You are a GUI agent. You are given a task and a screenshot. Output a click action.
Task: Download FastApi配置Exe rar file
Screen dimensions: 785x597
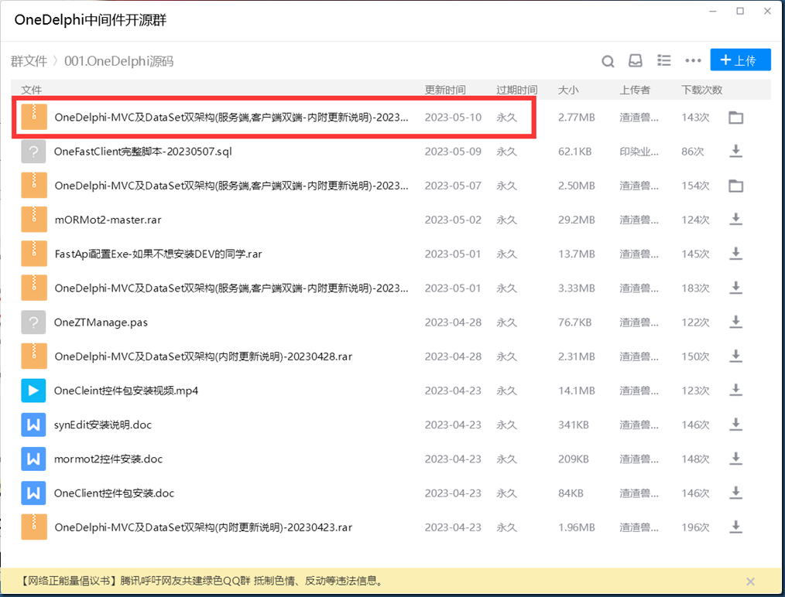pyautogui.click(x=735, y=254)
